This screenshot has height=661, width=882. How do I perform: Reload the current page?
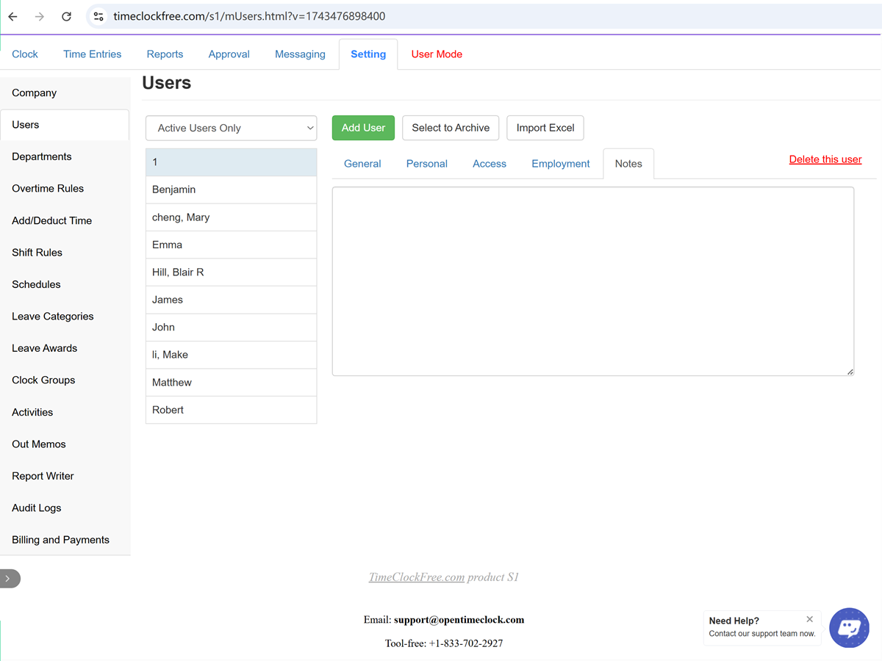(x=66, y=16)
